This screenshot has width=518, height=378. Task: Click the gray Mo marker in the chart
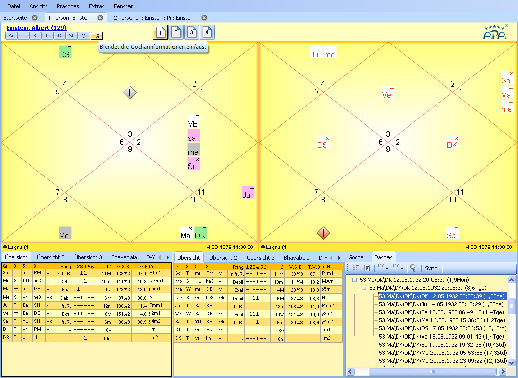(65, 233)
